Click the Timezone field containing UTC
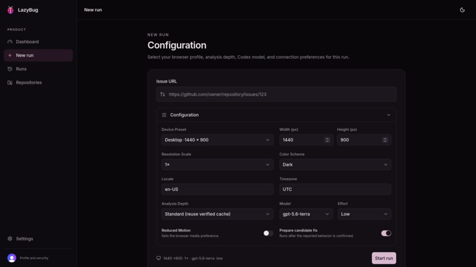476x267 pixels. (x=335, y=189)
